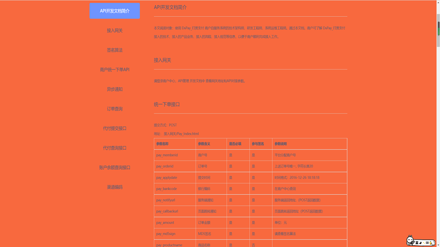
Task: Open the 接入网关 sidebar item
Action: pos(115,31)
